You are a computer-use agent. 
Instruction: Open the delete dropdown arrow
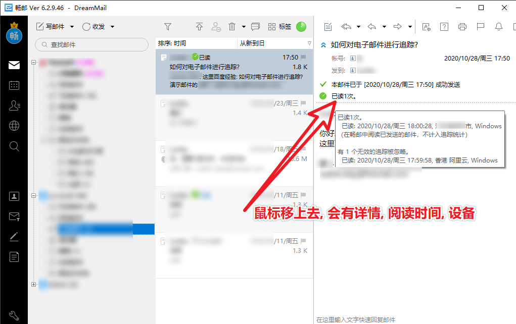pos(244,27)
